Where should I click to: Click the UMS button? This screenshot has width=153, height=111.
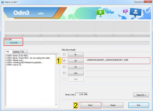(76, 79)
